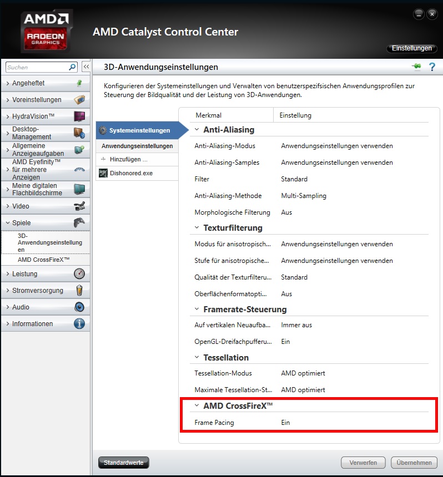Image resolution: width=443 pixels, height=477 pixels.
Task: Click the Systemeinstellungen gear icon
Action: point(103,130)
